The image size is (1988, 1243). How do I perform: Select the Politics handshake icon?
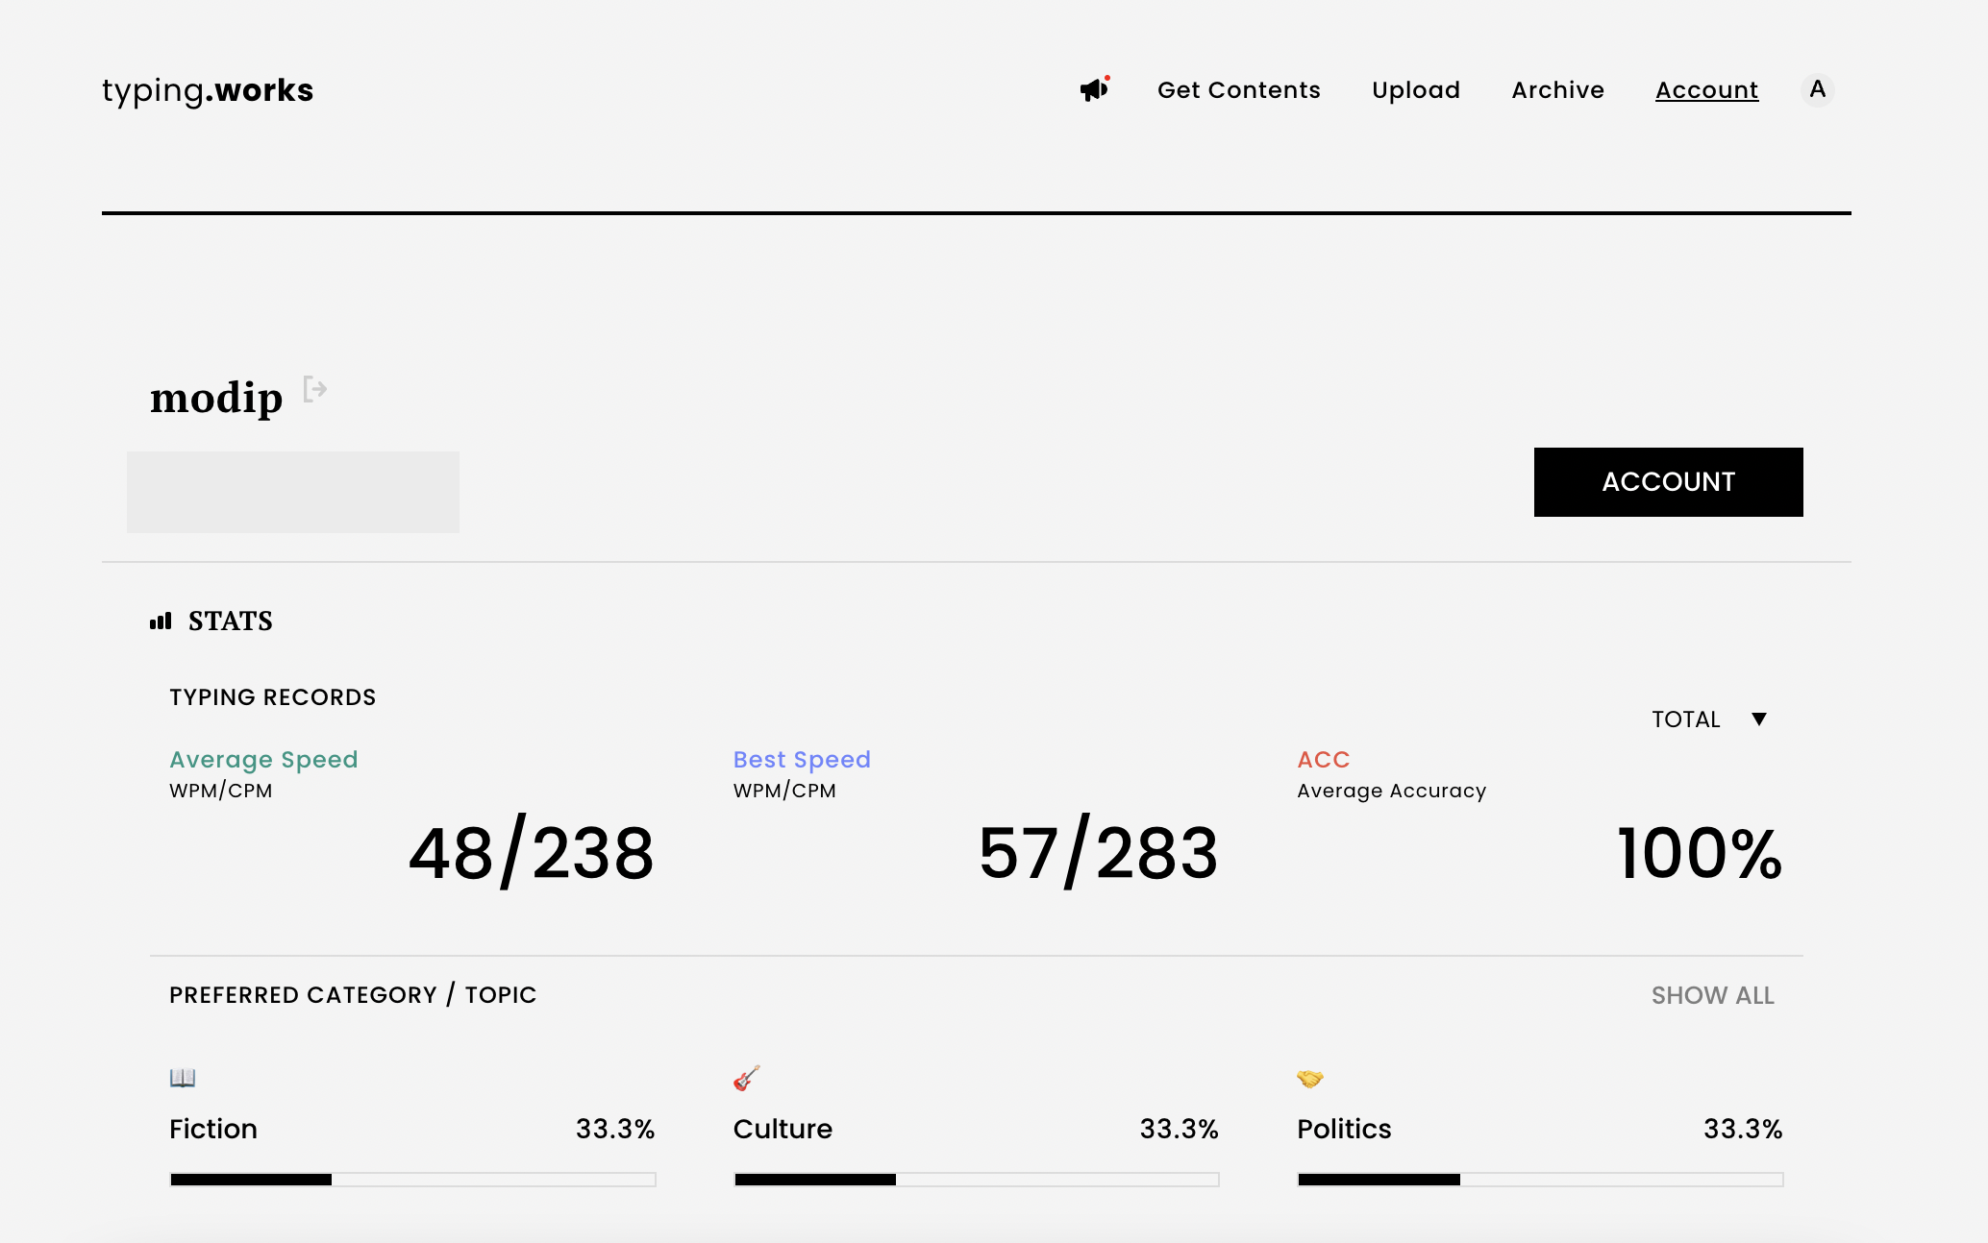pyautogui.click(x=1310, y=1079)
